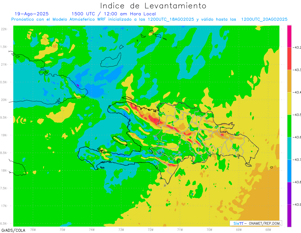
Task: Click the 19N latitude label
Action: (x=4, y=135)
